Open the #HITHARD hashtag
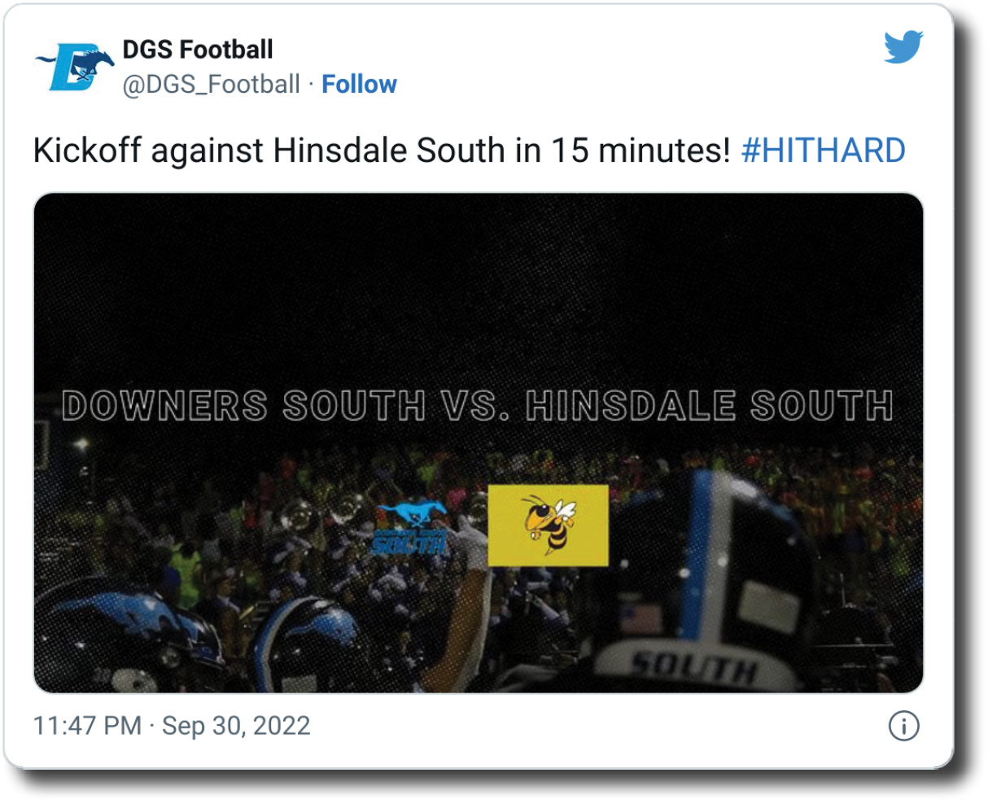The image size is (988, 812). point(823,151)
